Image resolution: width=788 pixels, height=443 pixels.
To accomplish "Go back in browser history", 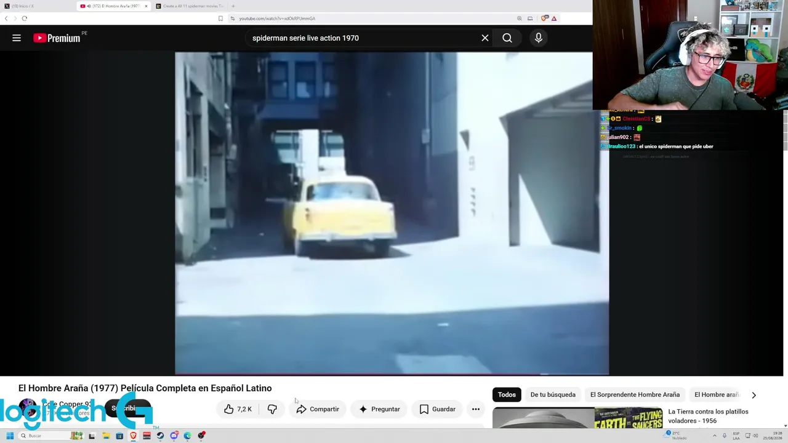I will click(6, 18).
